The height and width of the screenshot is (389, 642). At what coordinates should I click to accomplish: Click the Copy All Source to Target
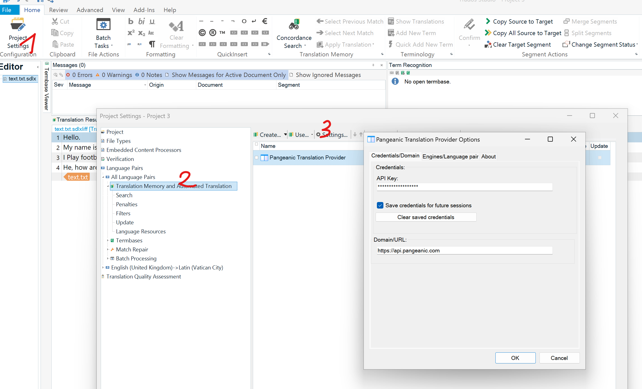pos(526,33)
